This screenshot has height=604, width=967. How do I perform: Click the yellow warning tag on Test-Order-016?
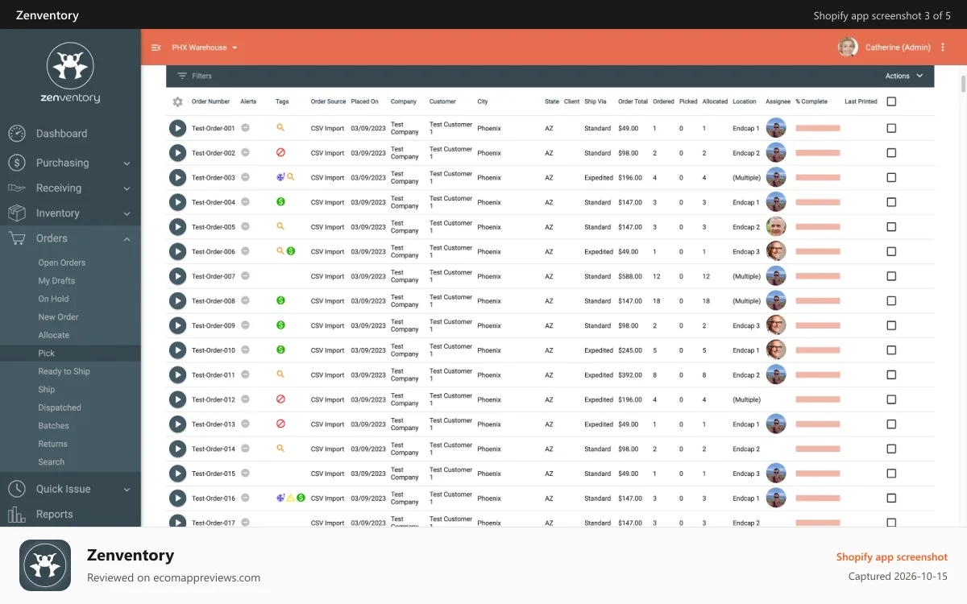(291, 499)
